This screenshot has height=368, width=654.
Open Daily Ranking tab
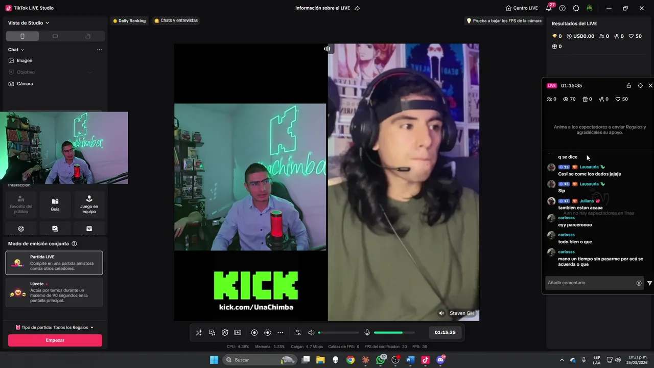pyautogui.click(x=129, y=21)
